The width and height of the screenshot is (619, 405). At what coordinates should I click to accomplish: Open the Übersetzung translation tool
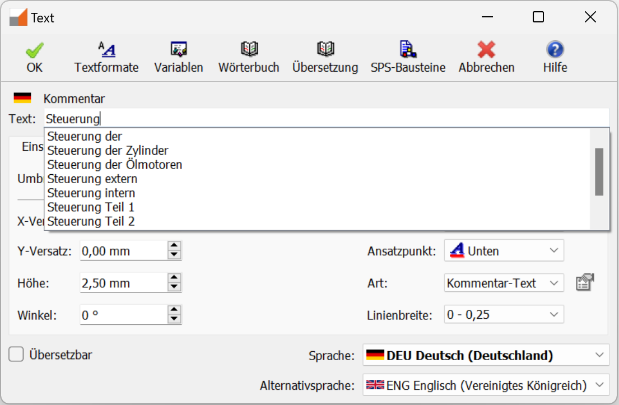pyautogui.click(x=325, y=50)
